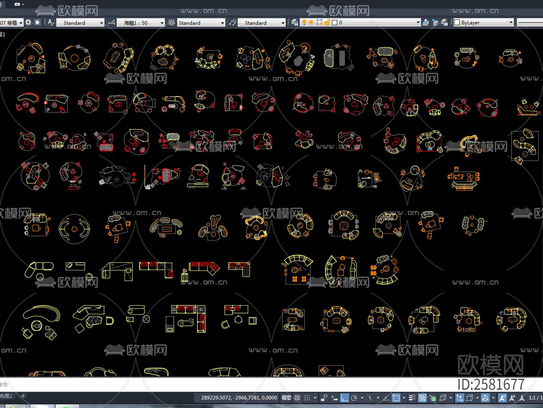Open the Table Style manager icon
The image size is (543, 408).
pos(172,23)
